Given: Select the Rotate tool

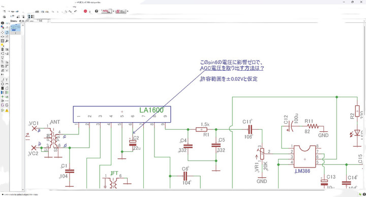Looking at the screenshot, I should [x=7, y=37].
